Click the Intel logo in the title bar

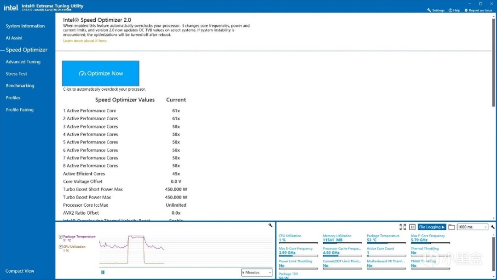11,7
